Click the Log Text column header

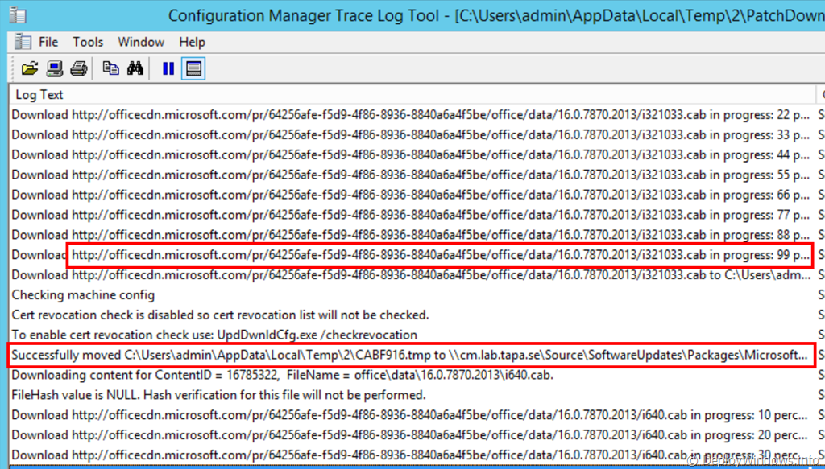(x=39, y=95)
